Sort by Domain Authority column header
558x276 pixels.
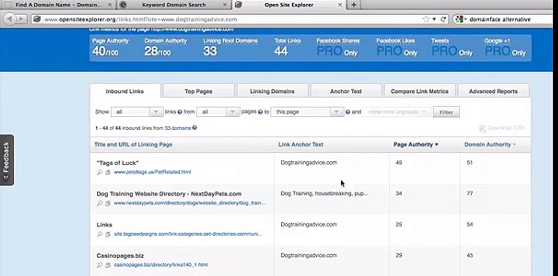[490, 145]
